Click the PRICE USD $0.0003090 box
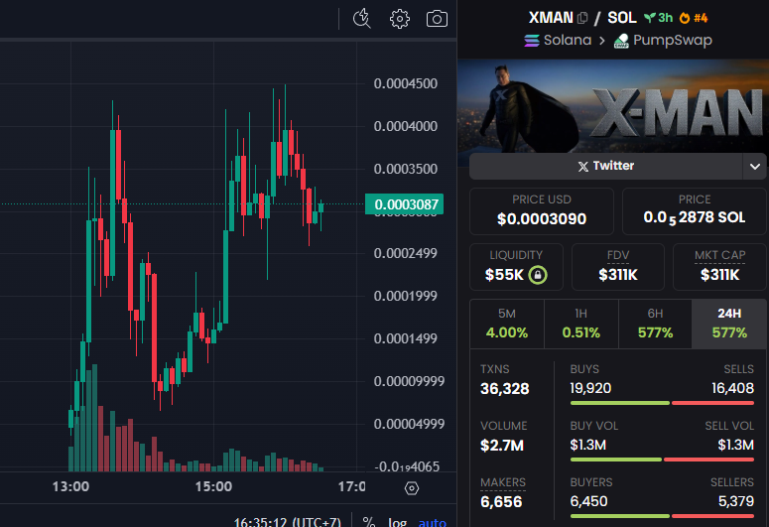Viewport: 769px width, 527px height. (542, 211)
